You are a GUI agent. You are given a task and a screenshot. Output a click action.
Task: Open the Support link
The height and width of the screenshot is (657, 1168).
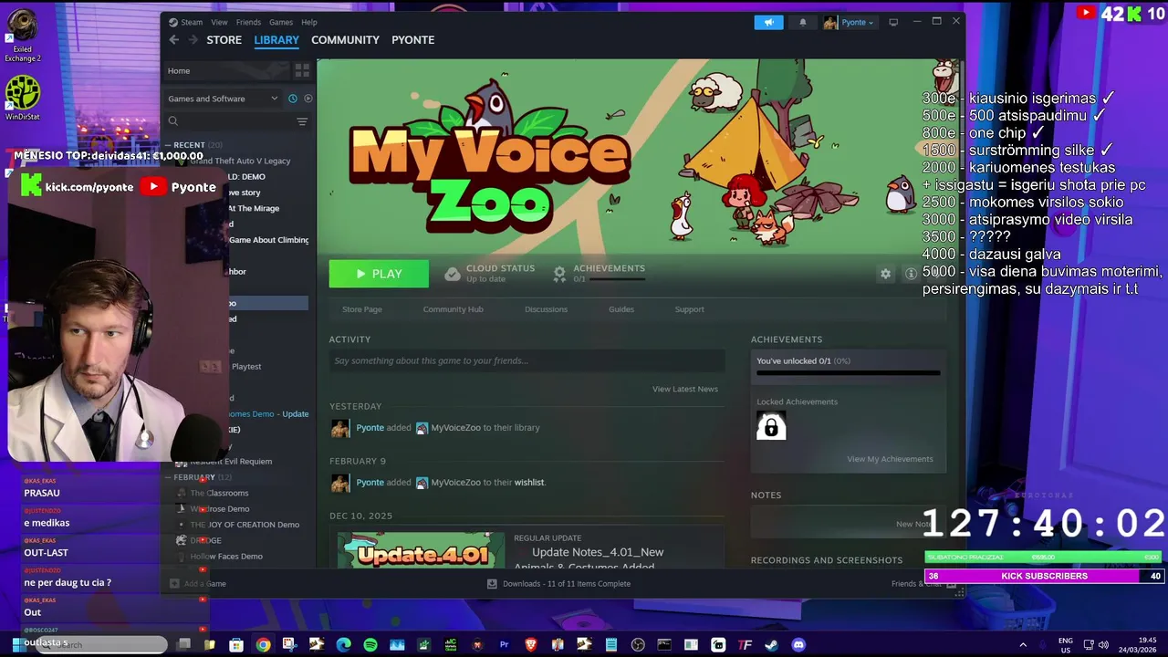tap(689, 309)
